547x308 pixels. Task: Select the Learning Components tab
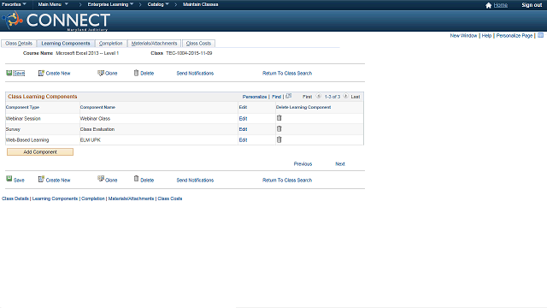tap(66, 44)
